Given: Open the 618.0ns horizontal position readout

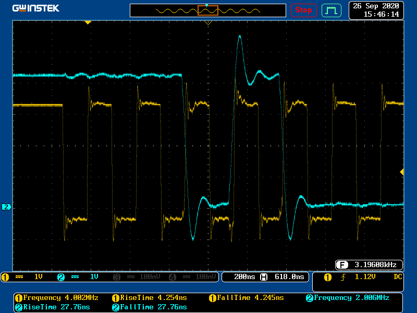Looking at the screenshot, I should (288, 276).
